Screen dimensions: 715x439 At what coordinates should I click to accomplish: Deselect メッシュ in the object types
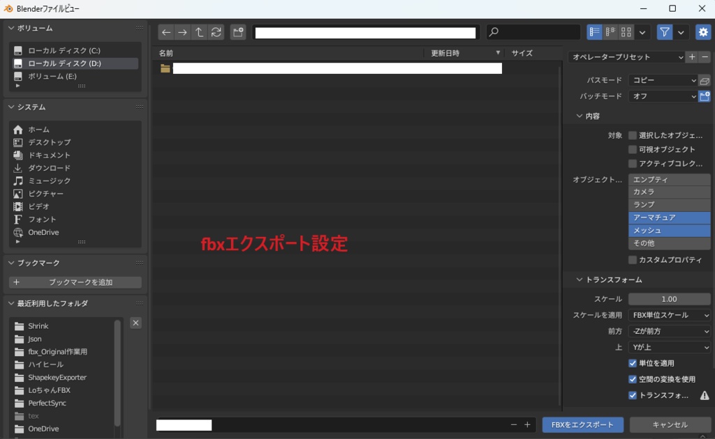tap(668, 229)
